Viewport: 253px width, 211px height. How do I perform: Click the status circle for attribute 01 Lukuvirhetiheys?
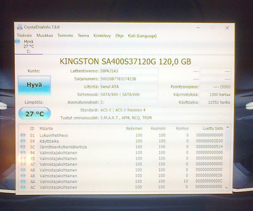23,135
